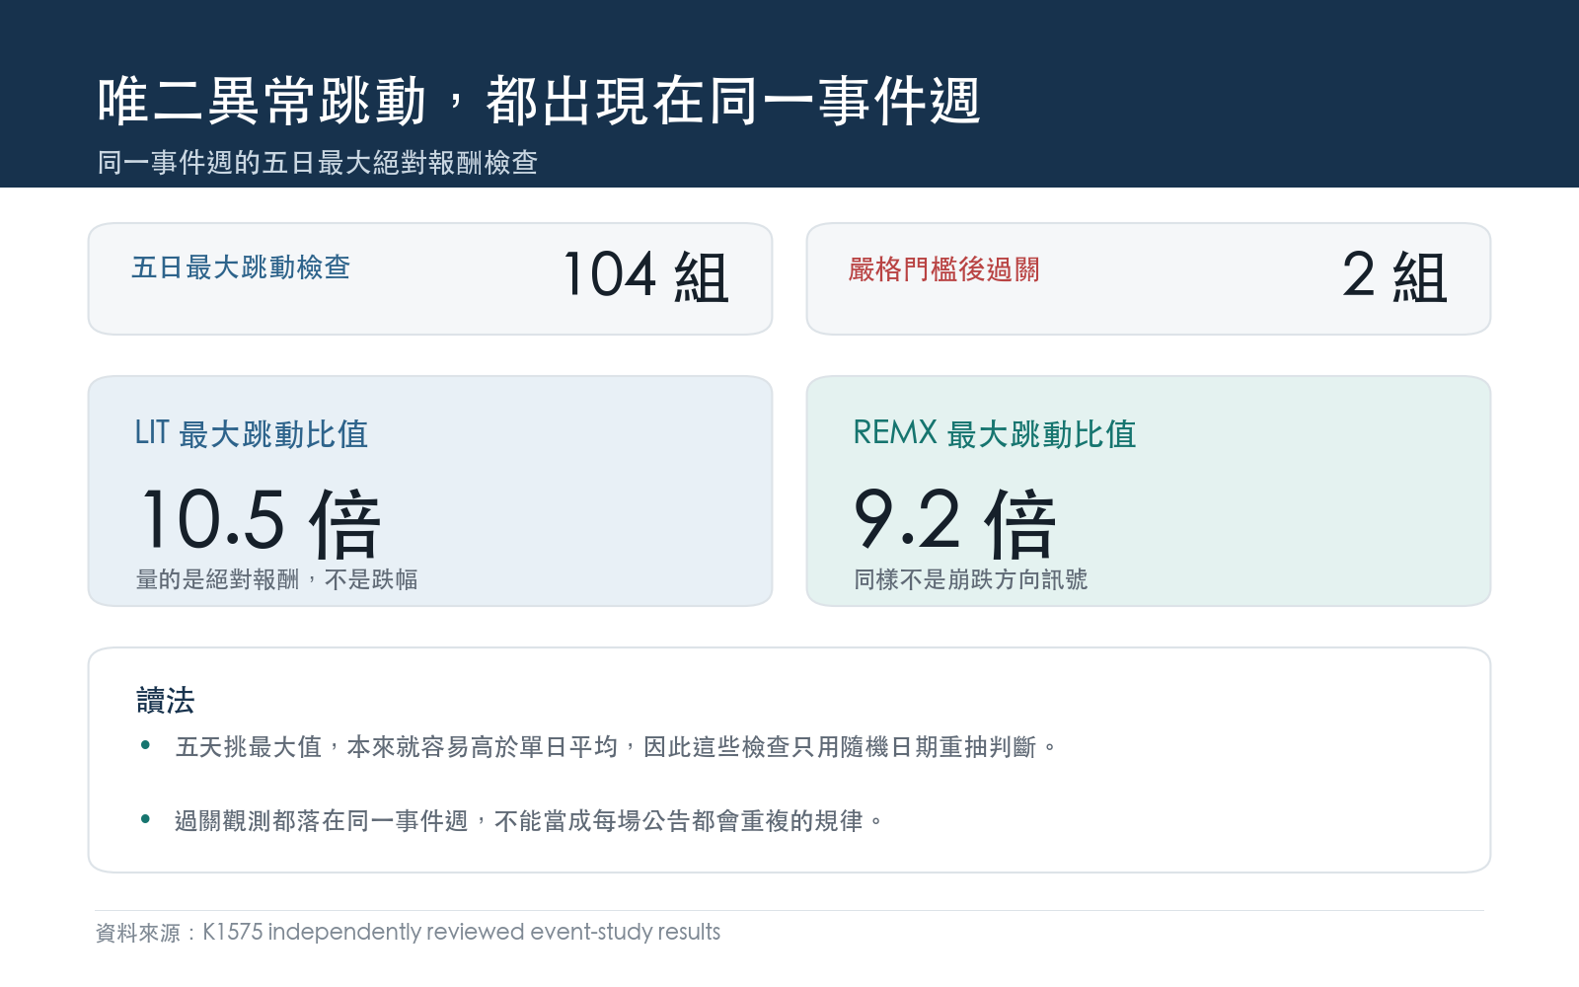The height and width of the screenshot is (987, 1579).
Task: Click the slide title 唯二異常跳動，都出現在同一事件週
Action: (x=539, y=101)
